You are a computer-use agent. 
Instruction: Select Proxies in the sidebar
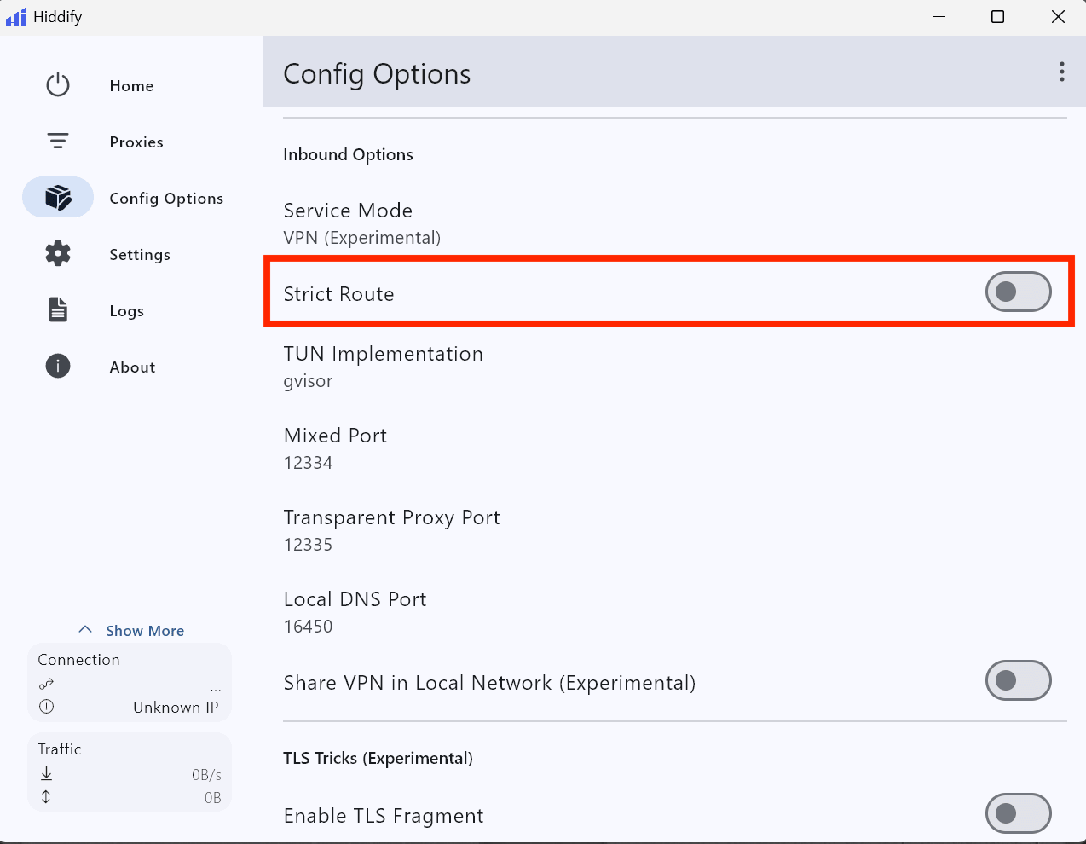click(136, 142)
